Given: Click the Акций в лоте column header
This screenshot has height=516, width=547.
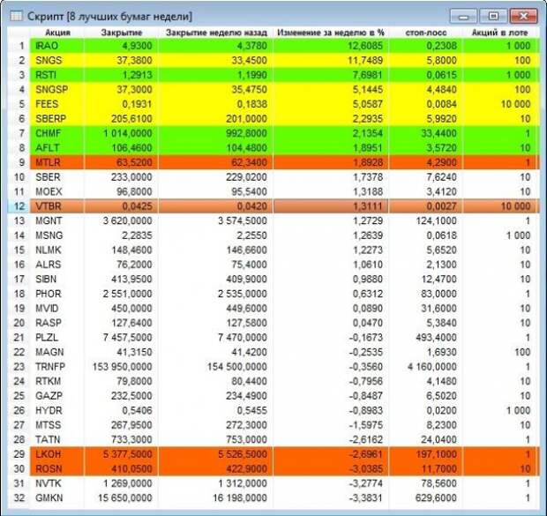Looking at the screenshot, I should 499,33.
